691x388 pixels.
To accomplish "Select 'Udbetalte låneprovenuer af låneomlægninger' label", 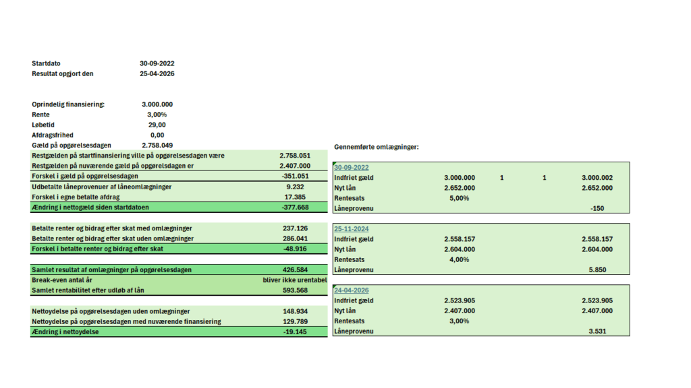I will click(101, 187).
